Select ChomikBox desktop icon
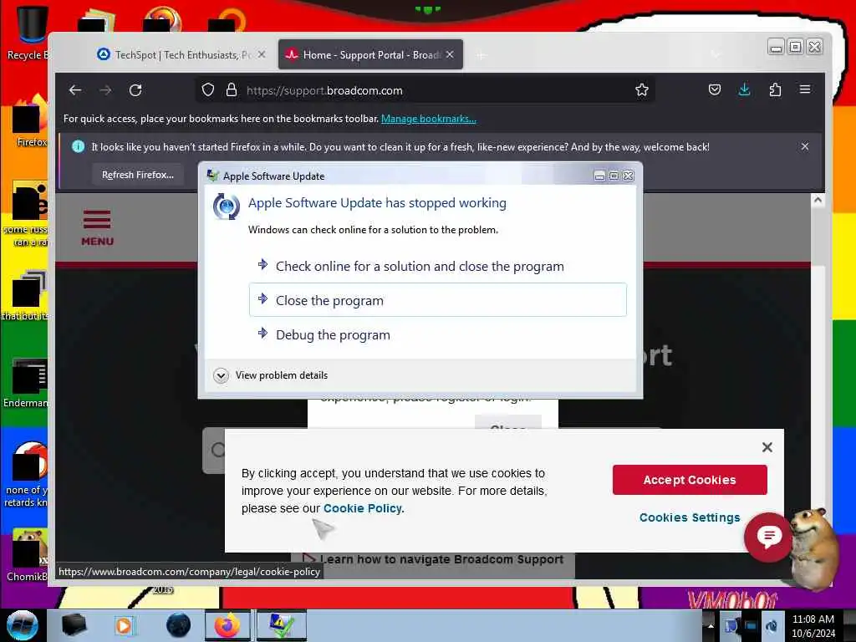This screenshot has width=856, height=642. [28, 555]
